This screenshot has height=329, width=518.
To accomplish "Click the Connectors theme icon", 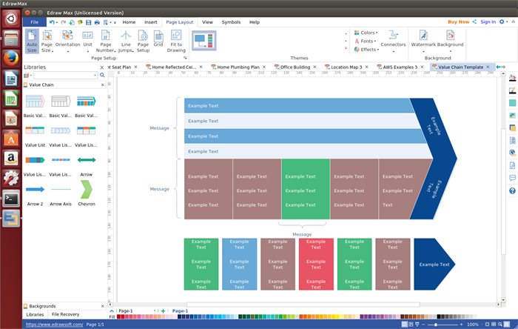I will click(393, 40).
